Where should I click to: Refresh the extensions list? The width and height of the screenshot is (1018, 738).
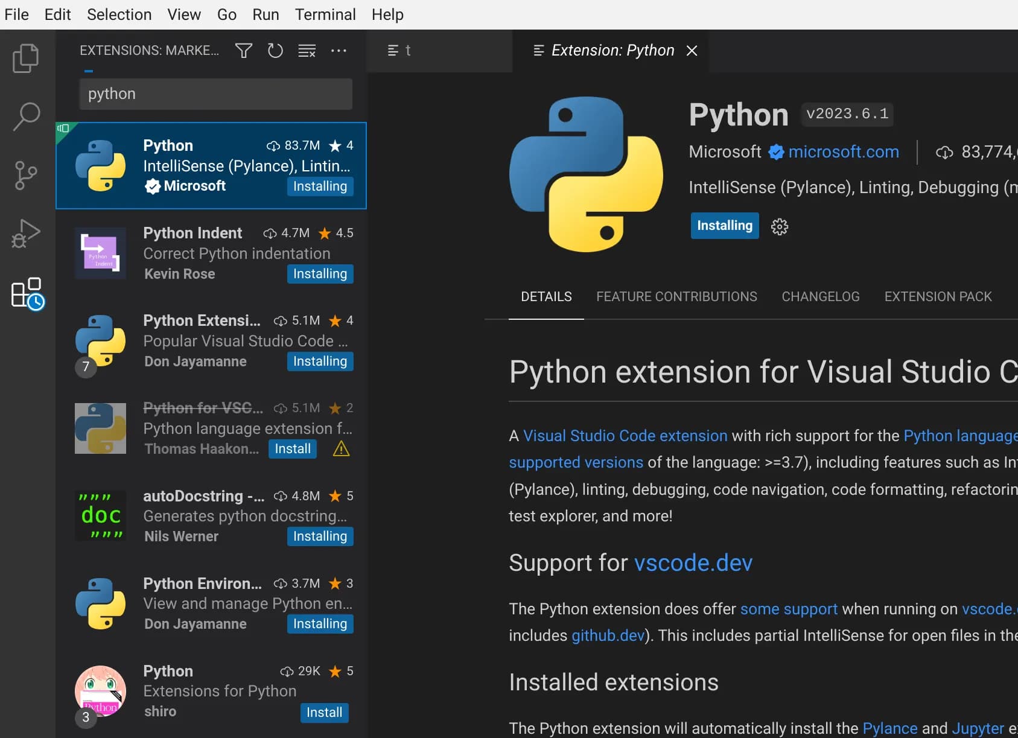click(x=275, y=51)
